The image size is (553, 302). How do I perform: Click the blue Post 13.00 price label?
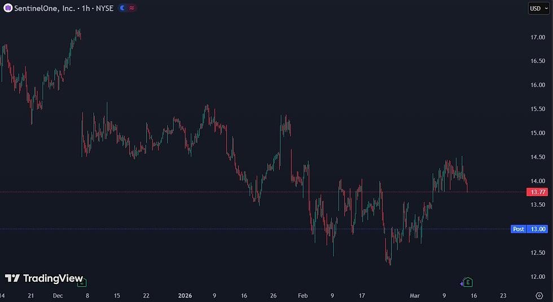pos(529,229)
